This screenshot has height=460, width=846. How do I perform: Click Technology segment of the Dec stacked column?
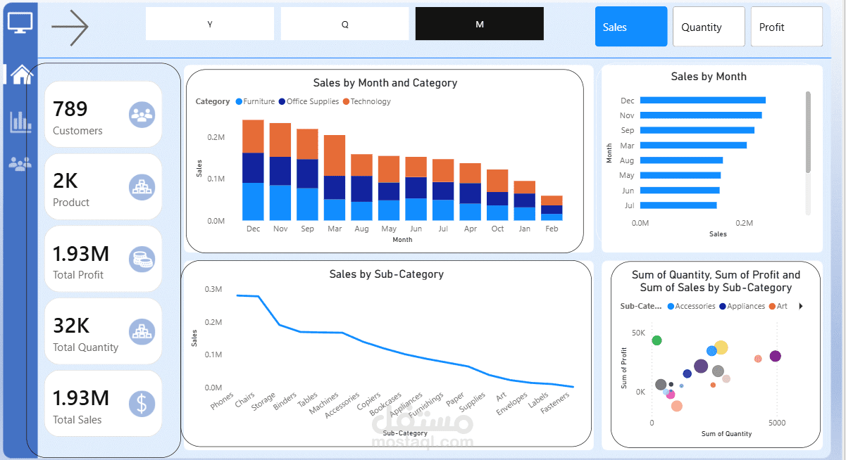click(x=253, y=136)
